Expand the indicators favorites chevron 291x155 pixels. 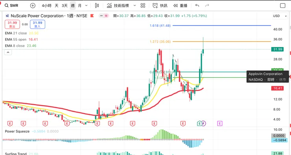[135, 5]
